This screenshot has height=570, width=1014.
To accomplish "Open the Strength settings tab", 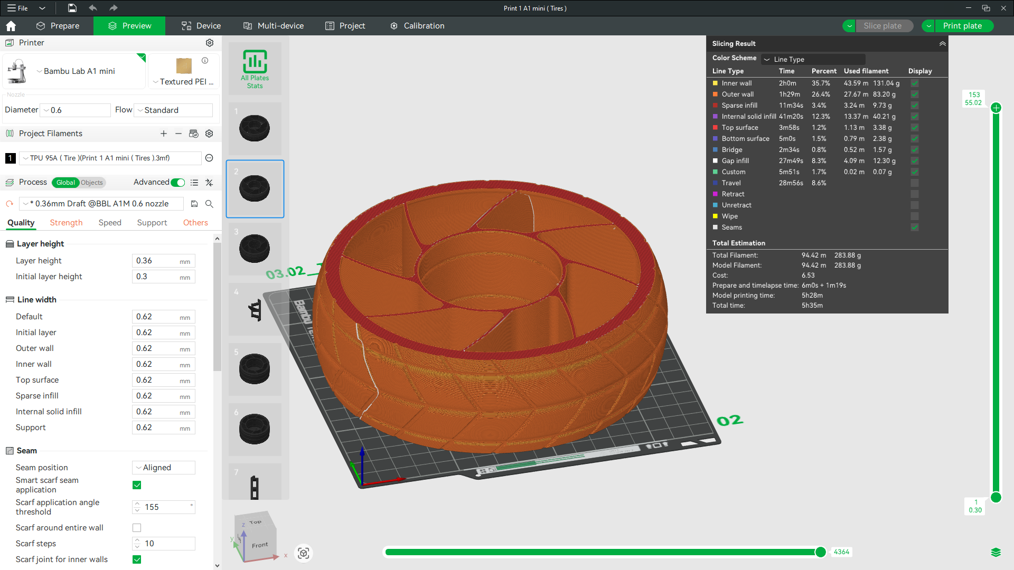I will (x=66, y=223).
